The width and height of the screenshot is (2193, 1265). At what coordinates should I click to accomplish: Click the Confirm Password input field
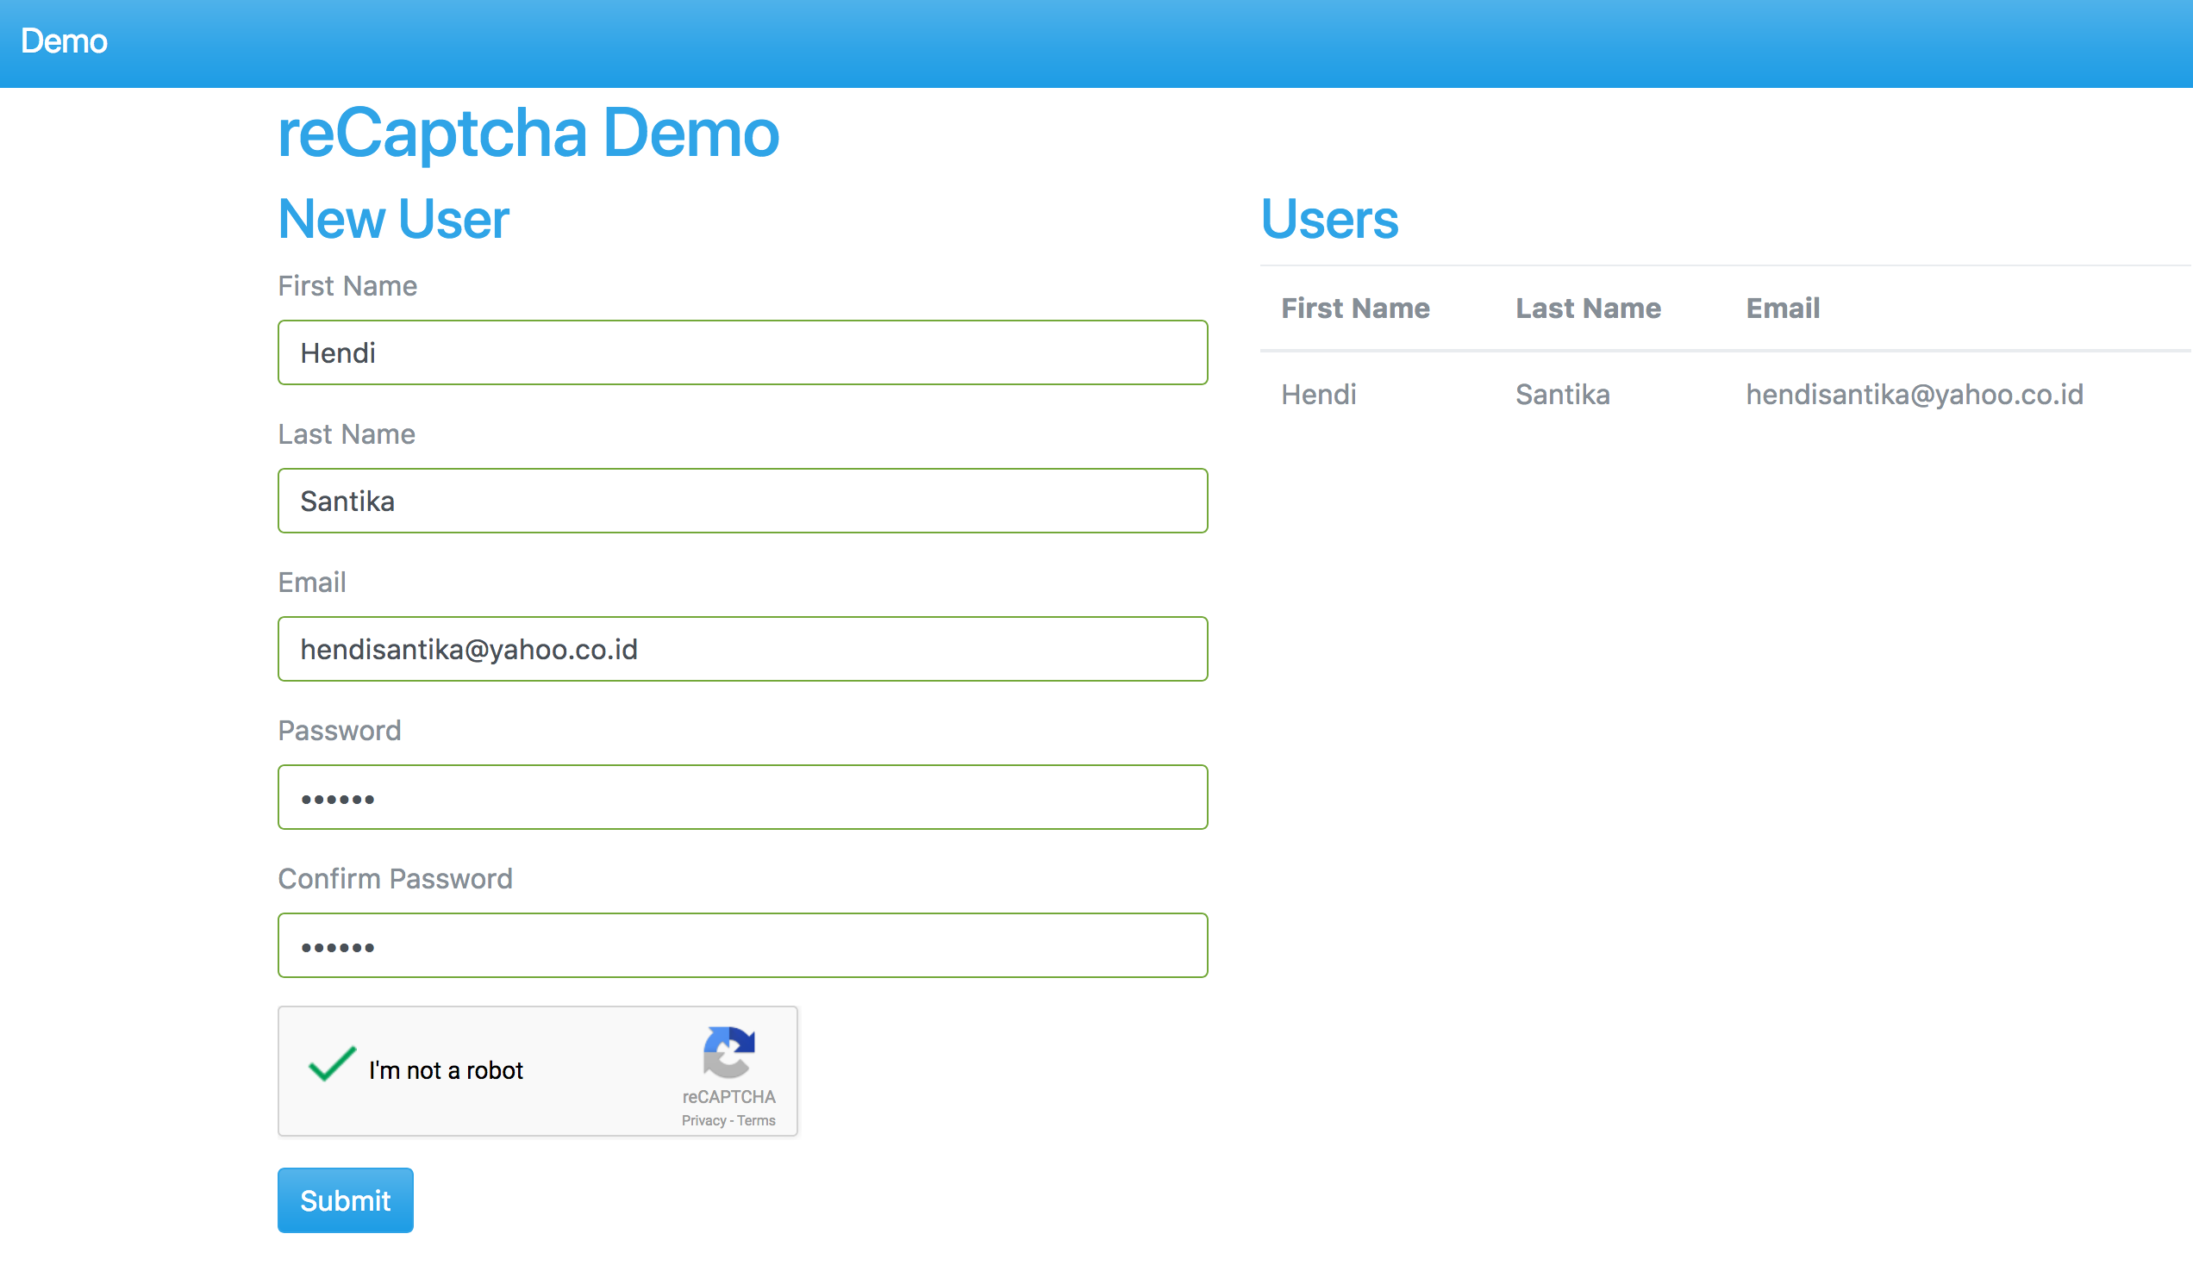742,945
